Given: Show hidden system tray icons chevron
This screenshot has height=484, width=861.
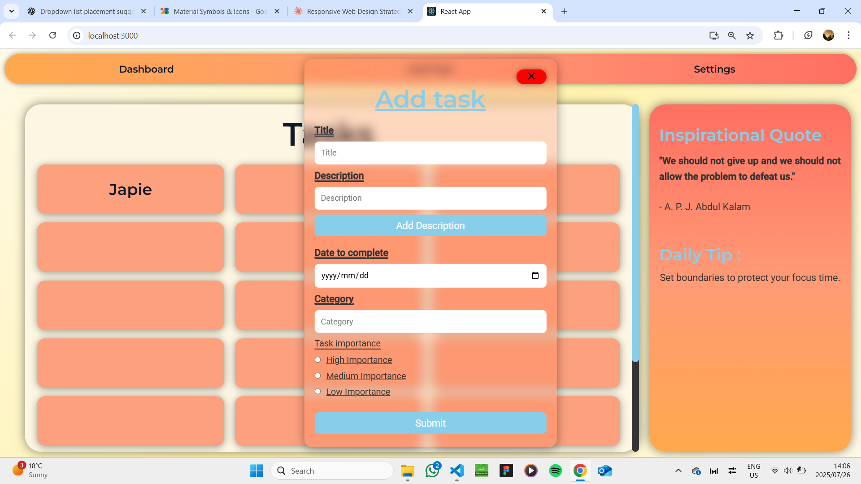Looking at the screenshot, I should 678,471.
